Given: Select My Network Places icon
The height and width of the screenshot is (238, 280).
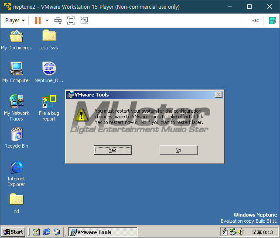Looking at the screenshot, I should click(17, 108).
